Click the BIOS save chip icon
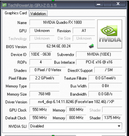This screenshot has width=129, height=136. coord(91,46)
